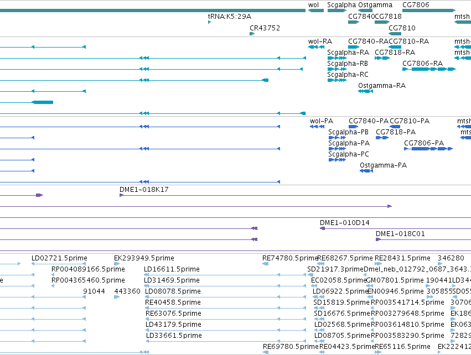The width and height of the screenshot is (471, 355).
Task: Click the EC02058.5prime EST label
Action: [x=339, y=280]
